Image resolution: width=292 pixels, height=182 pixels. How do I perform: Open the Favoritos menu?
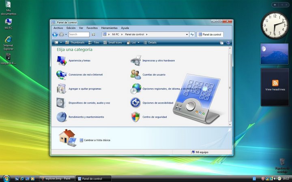pyautogui.click(x=92, y=28)
